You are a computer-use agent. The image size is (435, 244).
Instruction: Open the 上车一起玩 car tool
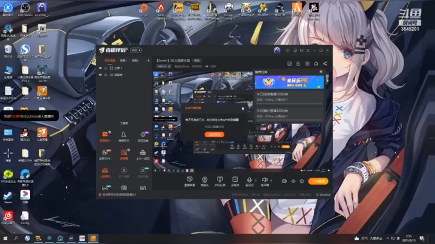tap(143, 155)
